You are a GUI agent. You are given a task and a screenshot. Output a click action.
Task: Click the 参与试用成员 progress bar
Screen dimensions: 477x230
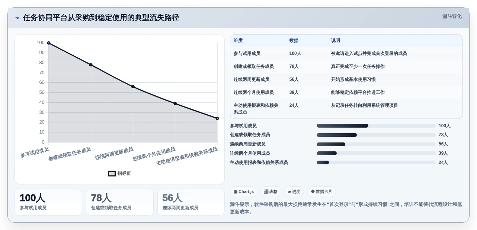pyautogui.click(x=376, y=126)
